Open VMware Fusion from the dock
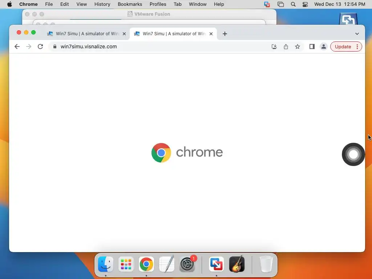This screenshot has height=279, width=372. 217,264
